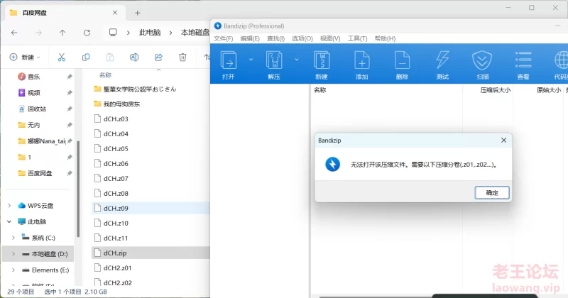The width and height of the screenshot is (568, 298).
Task: Select 无内 folder in sidebar
Action: click(33, 125)
